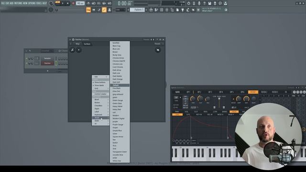Viewport: 306px width, 172px height.
Task: Open the Channel rack view icon
Action: 162,10
